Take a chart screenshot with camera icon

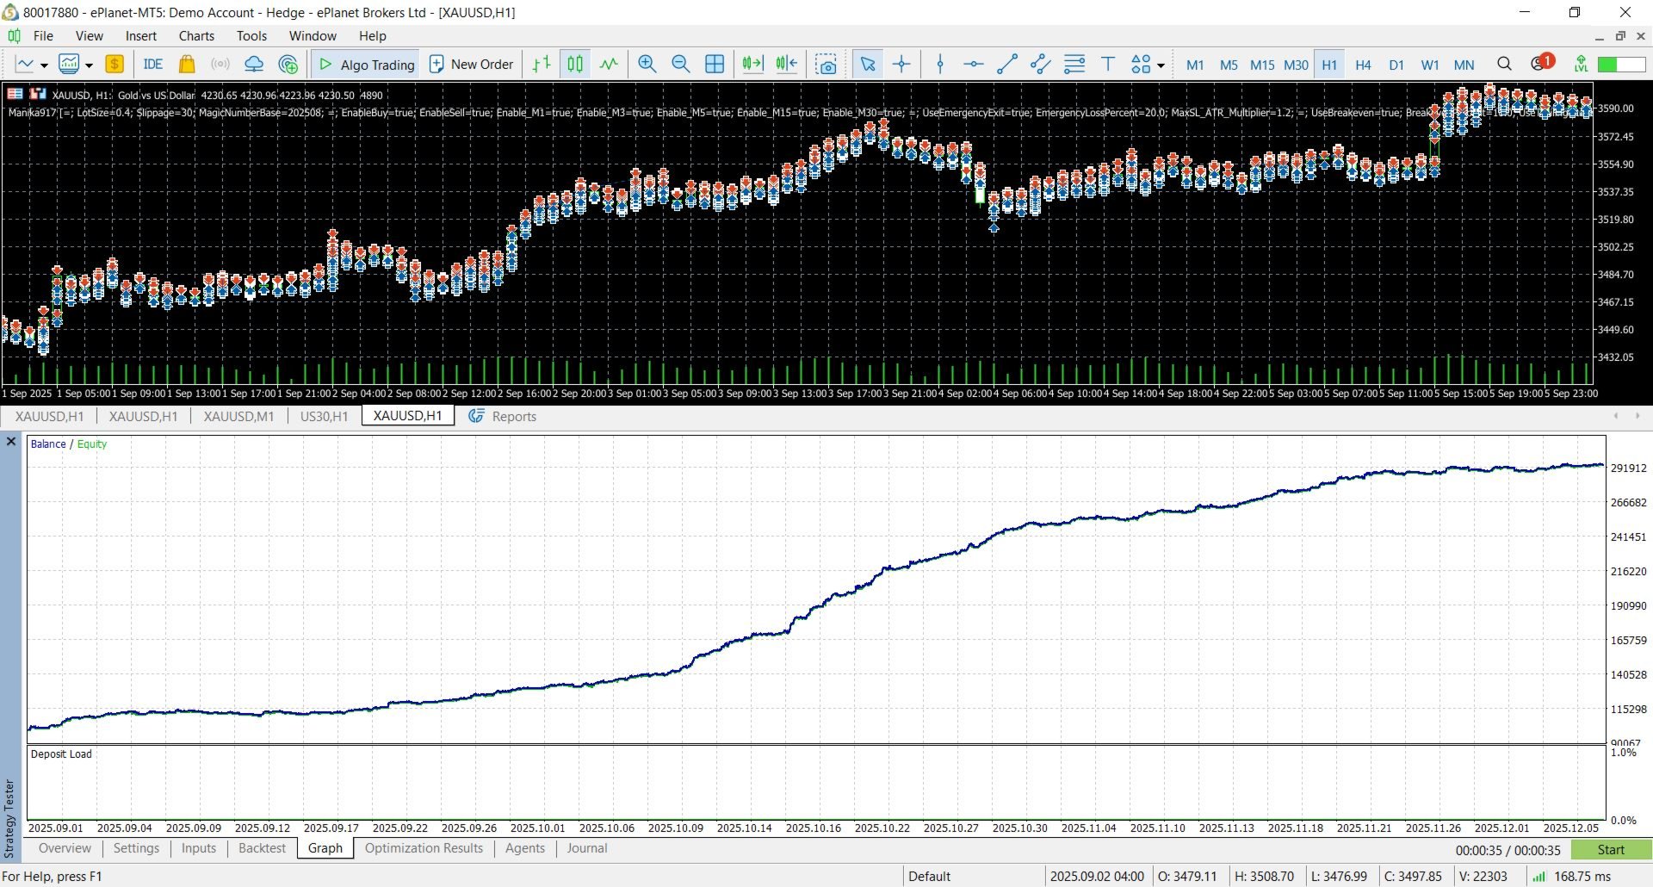[x=826, y=65]
